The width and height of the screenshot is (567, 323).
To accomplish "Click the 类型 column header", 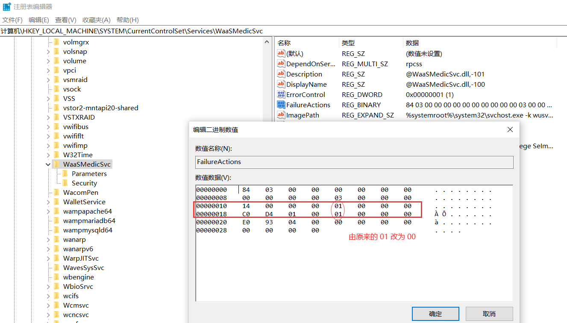I will [348, 43].
